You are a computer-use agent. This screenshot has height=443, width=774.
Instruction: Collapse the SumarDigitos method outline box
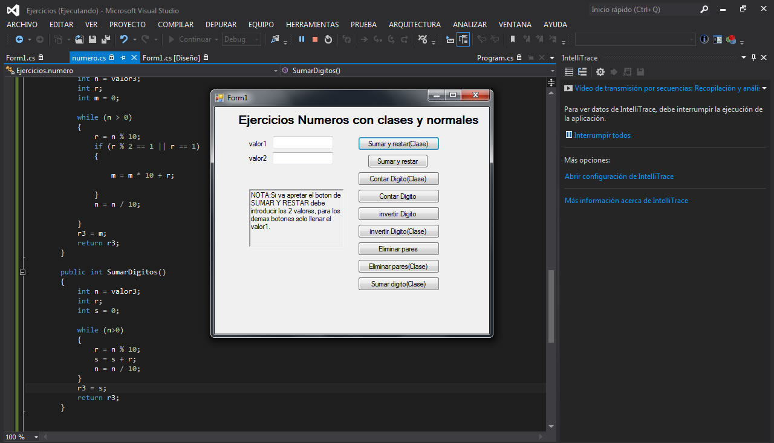tap(22, 272)
